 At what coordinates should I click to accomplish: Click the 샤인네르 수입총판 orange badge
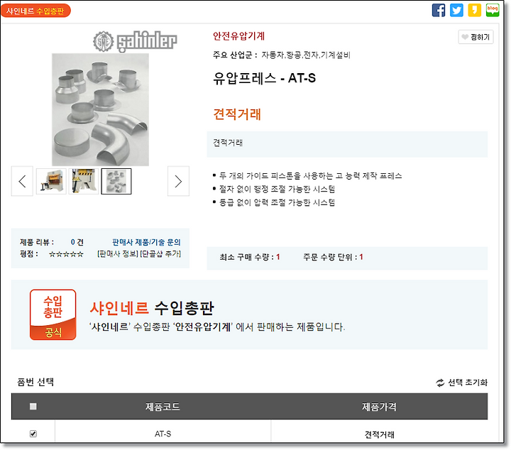pyautogui.click(x=35, y=11)
